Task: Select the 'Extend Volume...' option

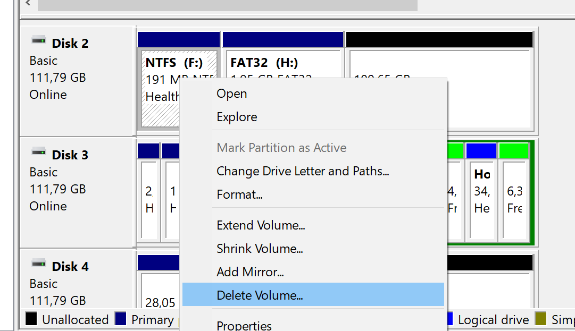Action: tap(261, 225)
